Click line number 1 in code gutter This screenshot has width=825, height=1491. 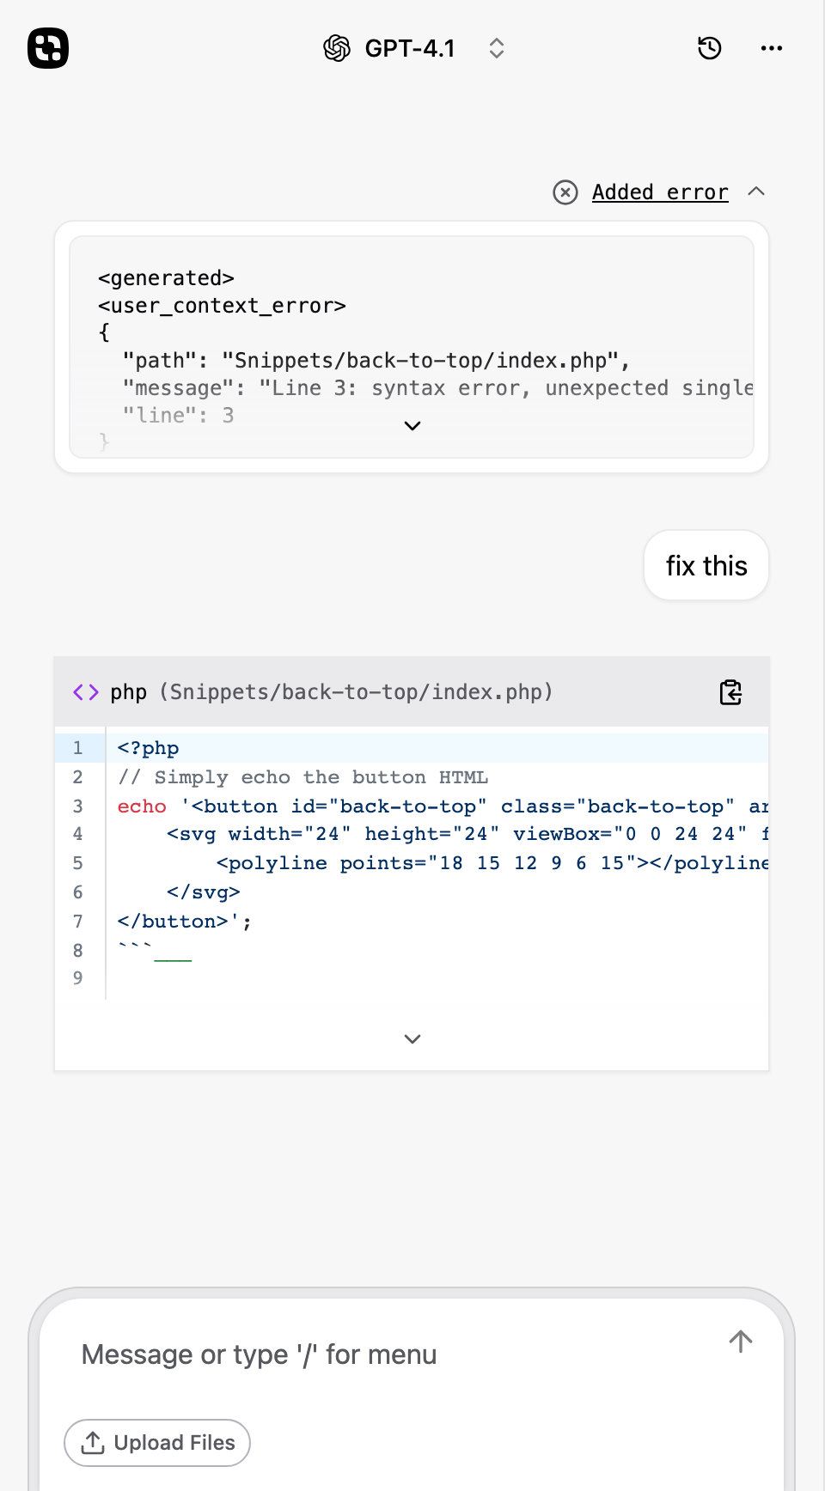(x=78, y=748)
